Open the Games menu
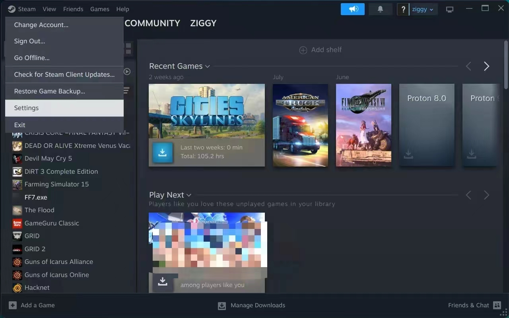This screenshot has width=509, height=318. pos(100,9)
